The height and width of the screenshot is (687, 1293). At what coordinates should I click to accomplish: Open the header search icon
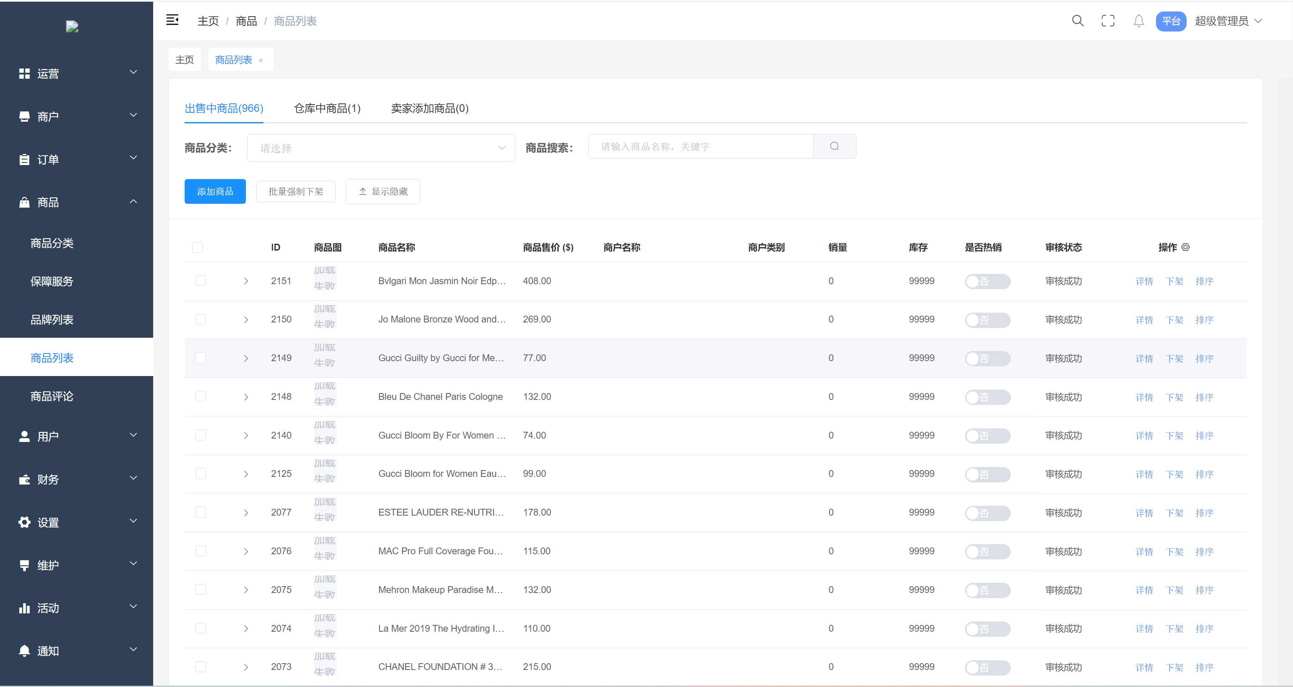coord(1078,20)
